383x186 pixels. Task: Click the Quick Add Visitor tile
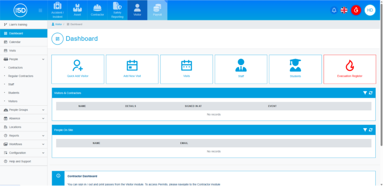pos(78,69)
